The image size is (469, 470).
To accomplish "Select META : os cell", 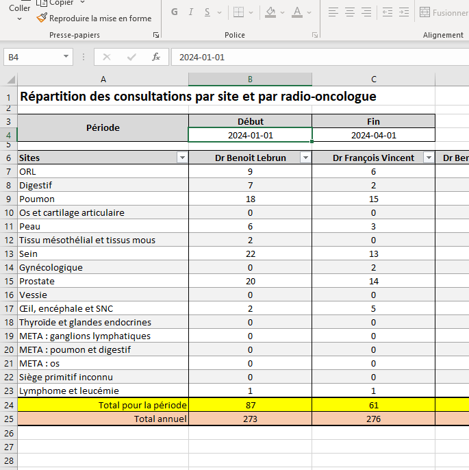I will click(103, 363).
